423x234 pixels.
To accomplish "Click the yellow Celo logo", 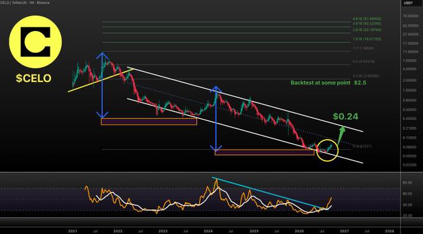I will 35,42.
